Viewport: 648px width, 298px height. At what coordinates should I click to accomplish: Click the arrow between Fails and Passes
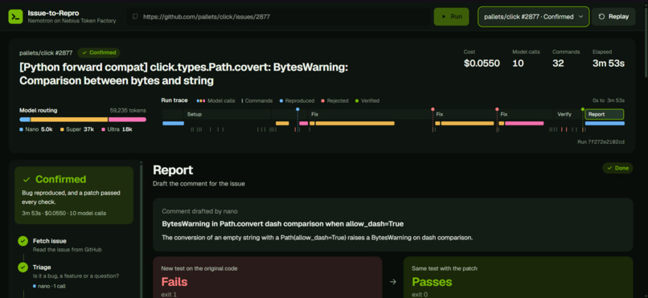pyautogui.click(x=393, y=282)
